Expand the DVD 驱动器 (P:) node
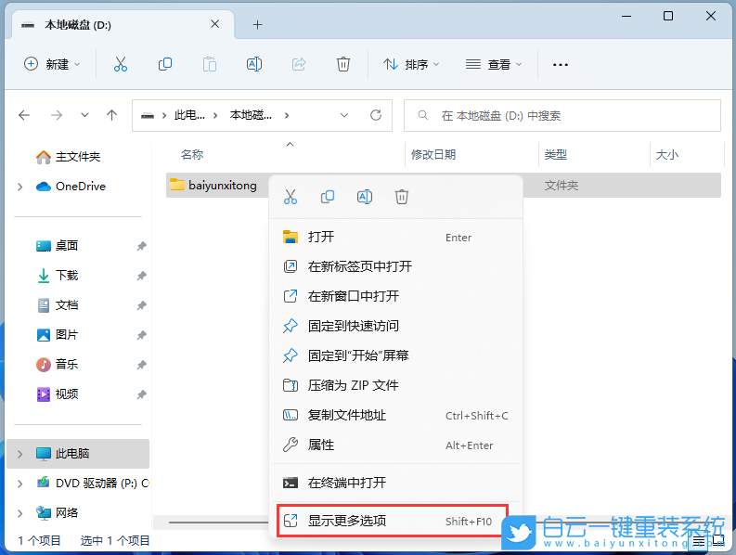 coord(19,484)
